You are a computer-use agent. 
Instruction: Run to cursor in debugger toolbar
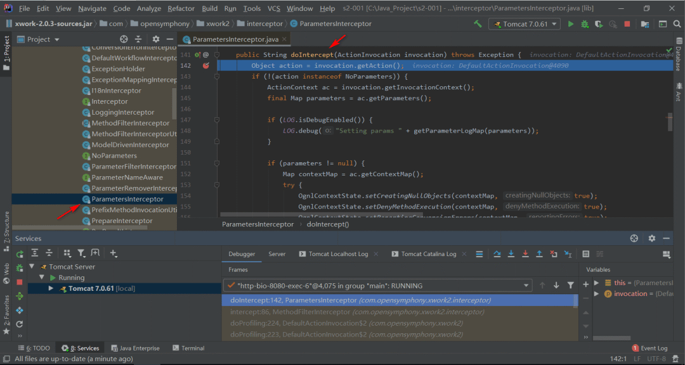click(568, 253)
